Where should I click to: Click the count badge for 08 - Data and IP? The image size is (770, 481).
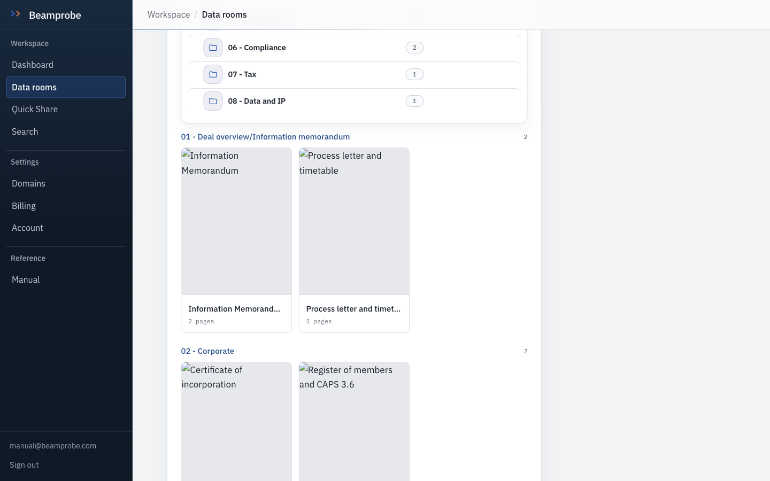[x=414, y=101]
